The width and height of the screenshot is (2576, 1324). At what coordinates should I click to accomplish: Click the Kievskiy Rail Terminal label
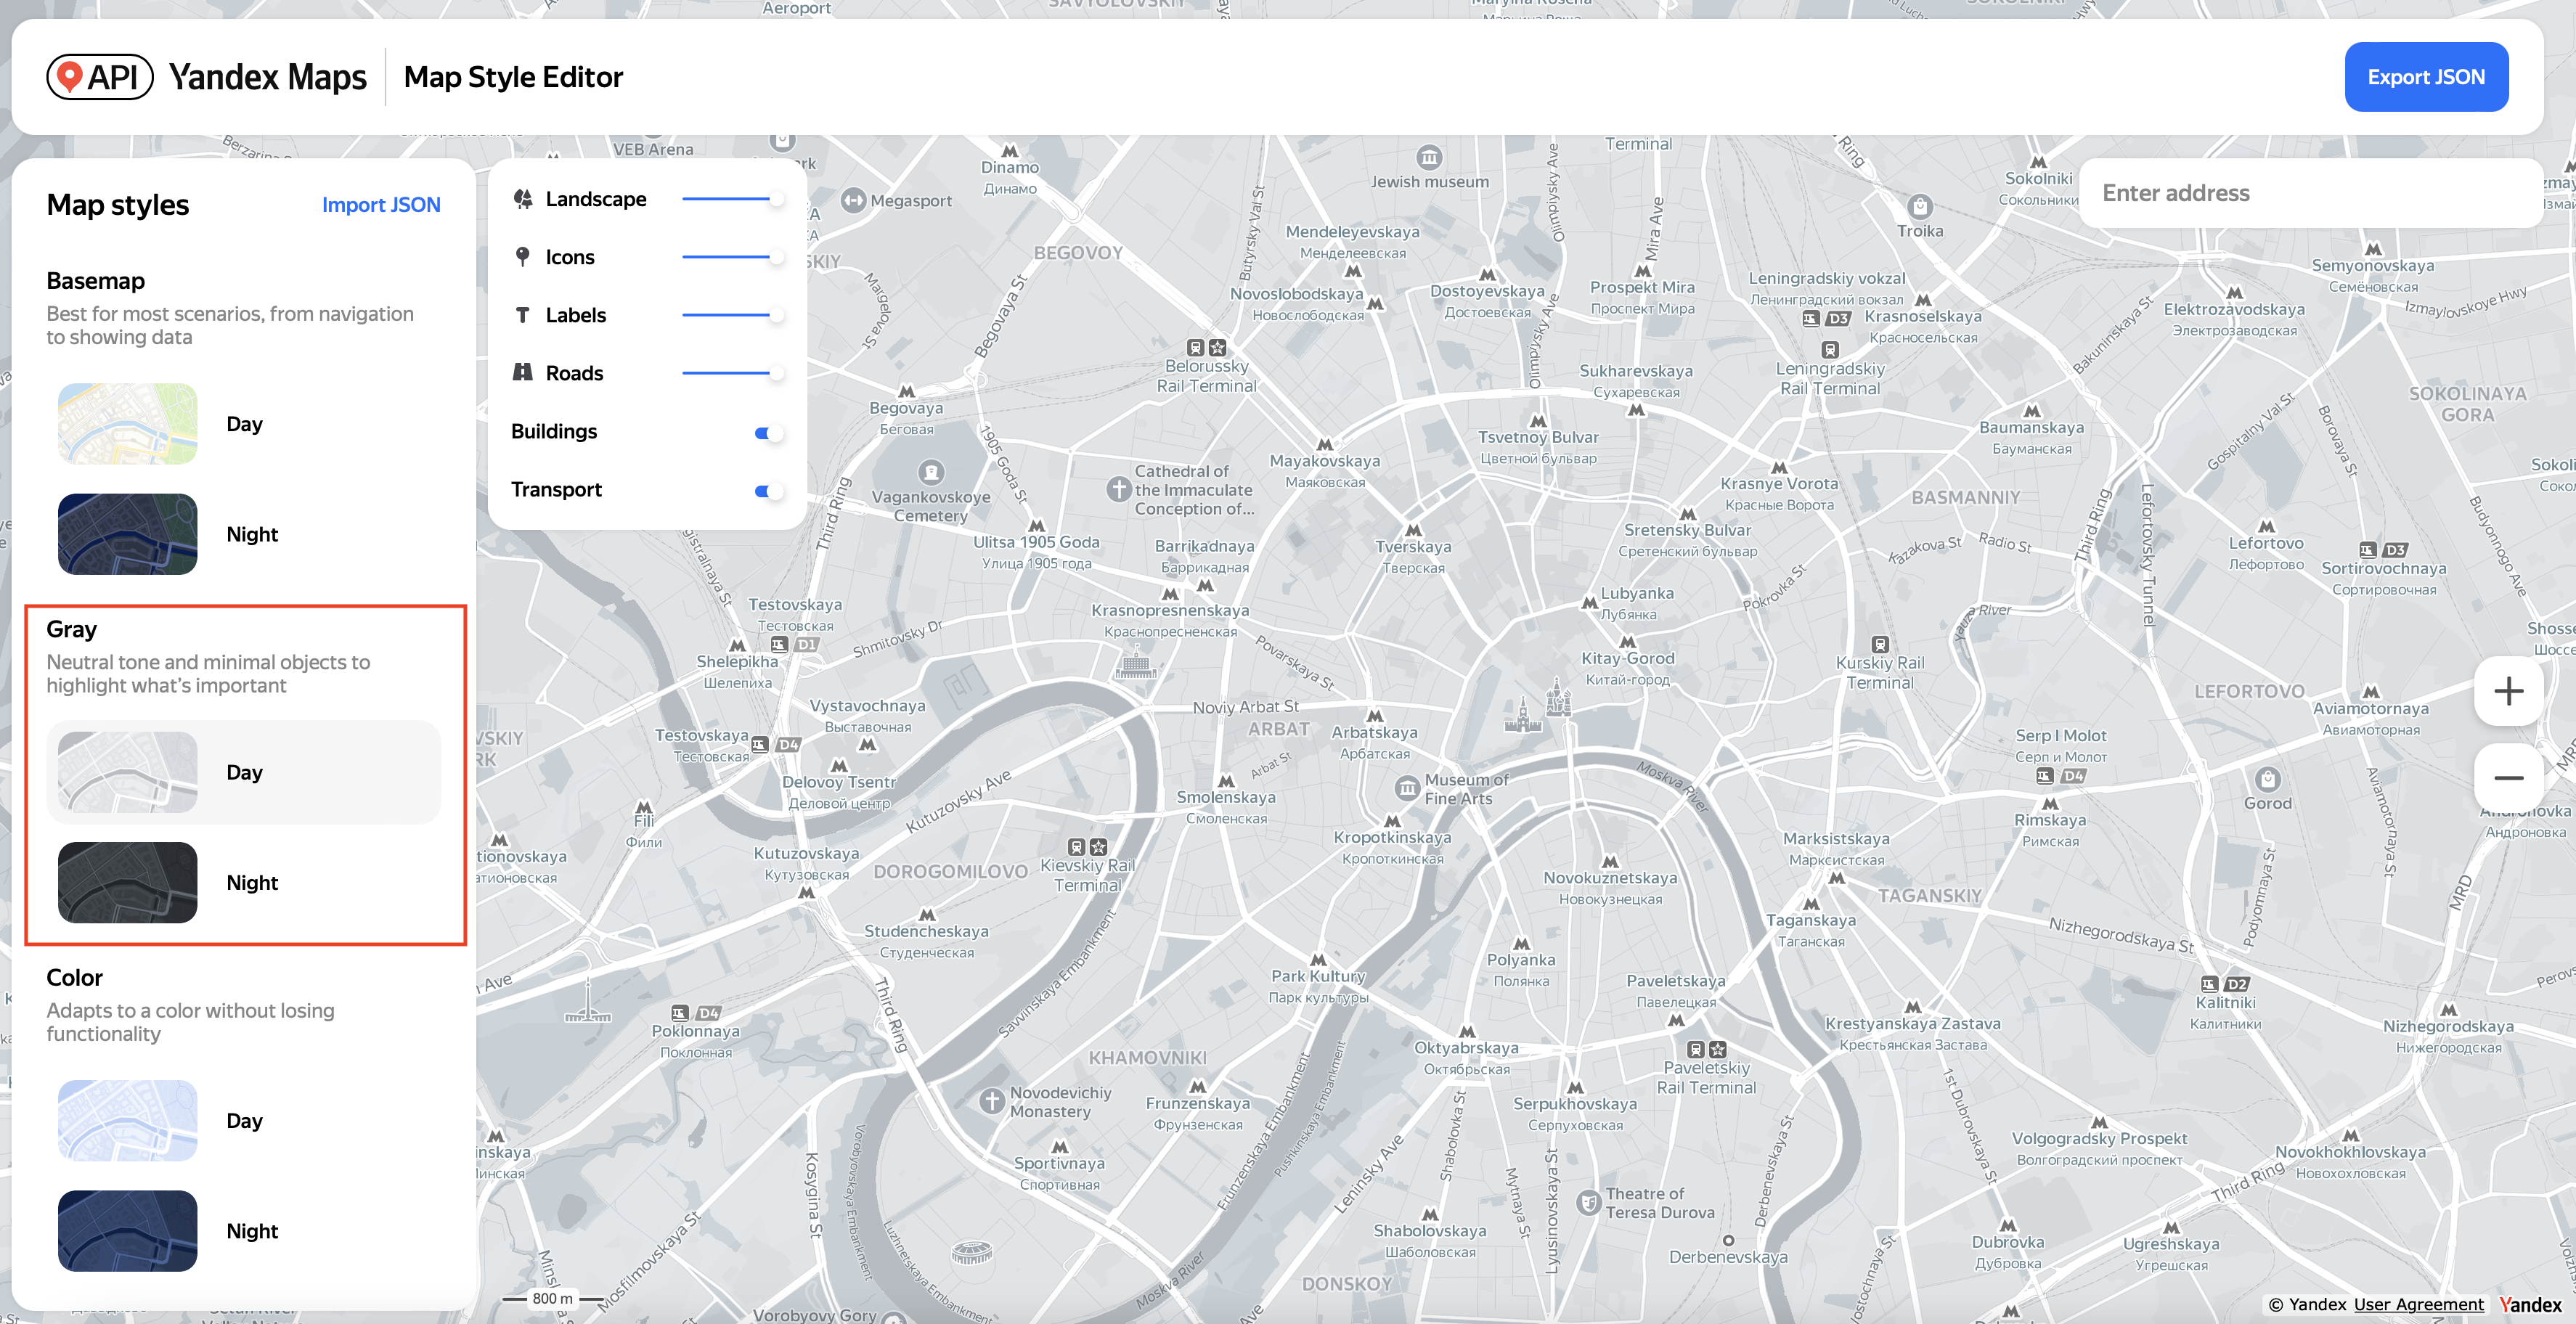click(1087, 875)
